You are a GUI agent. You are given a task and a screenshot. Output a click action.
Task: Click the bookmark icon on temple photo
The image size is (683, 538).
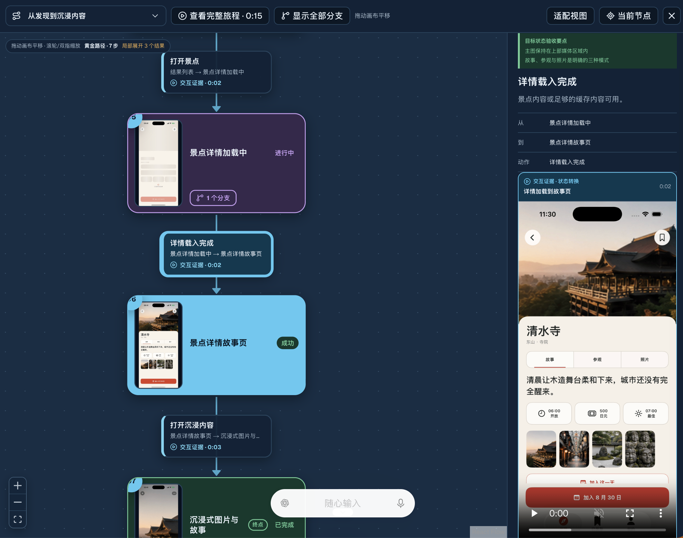click(662, 238)
